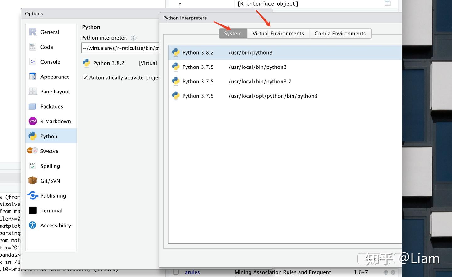Switch to the Virtual Environments tab
Viewport: 452px width, 277px height.
278,34
